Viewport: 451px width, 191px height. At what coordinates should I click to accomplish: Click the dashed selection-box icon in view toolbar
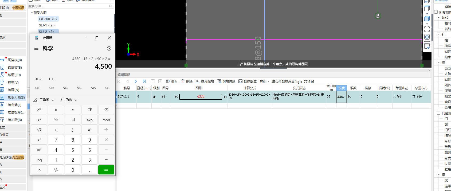click(x=427, y=29)
